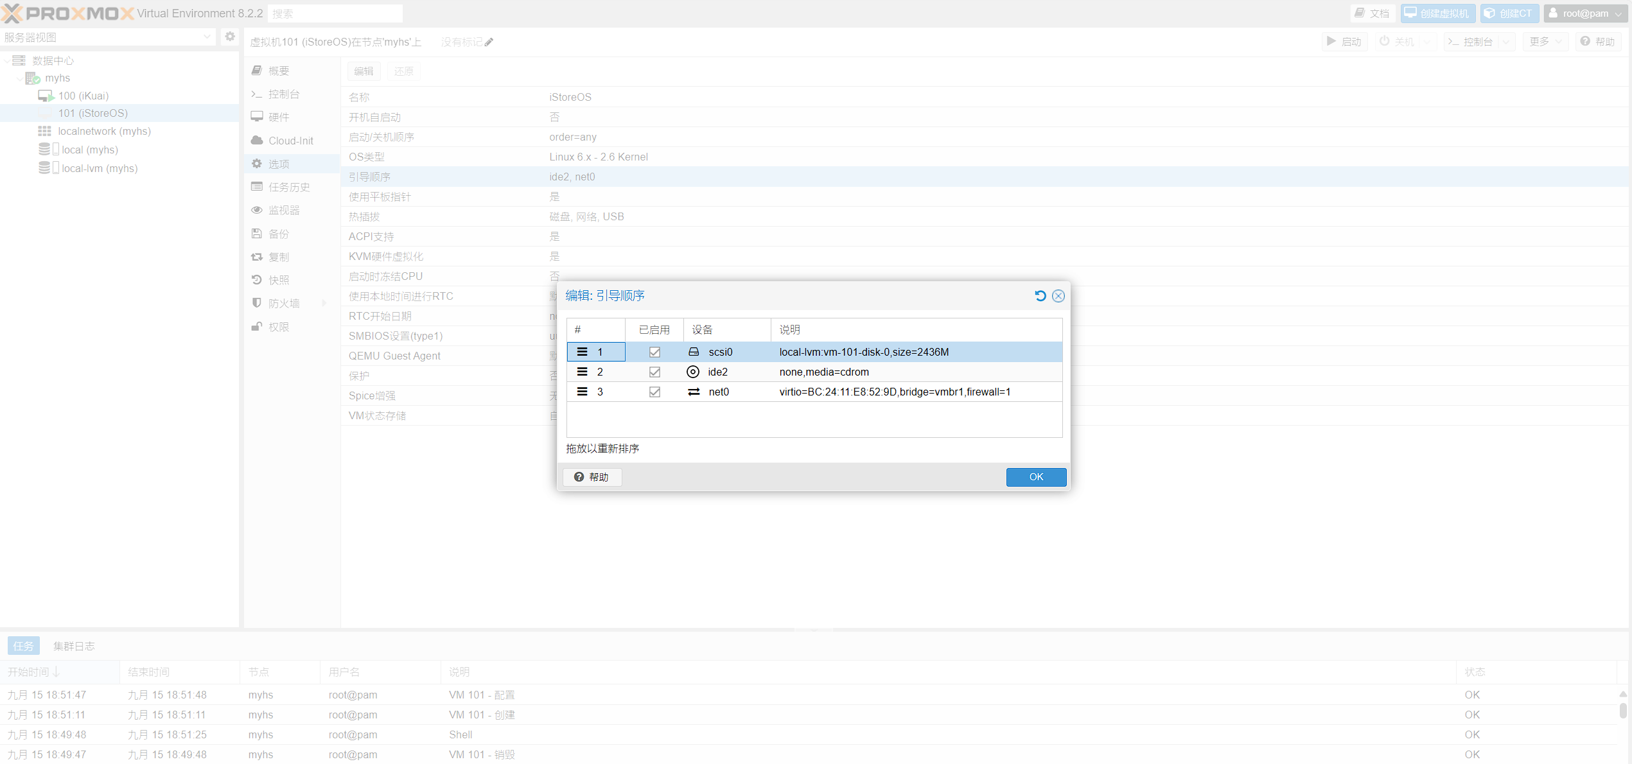Open the More dropdown menu
Image resolution: width=1632 pixels, height=764 pixels.
point(1545,42)
